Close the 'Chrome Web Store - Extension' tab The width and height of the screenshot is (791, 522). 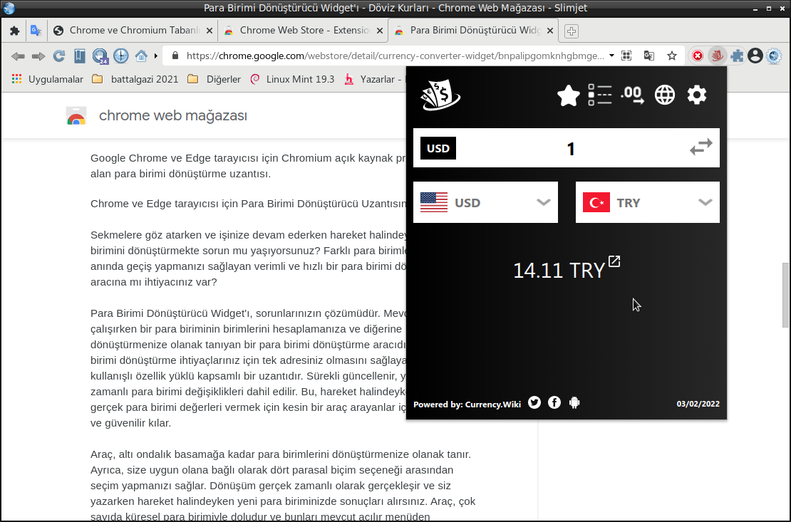coord(380,31)
